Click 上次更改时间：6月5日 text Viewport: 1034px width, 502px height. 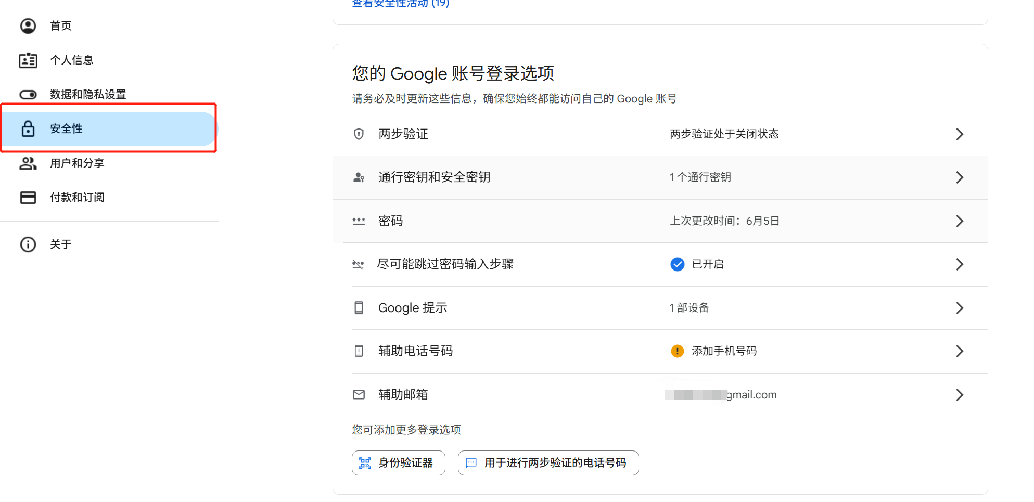(724, 221)
